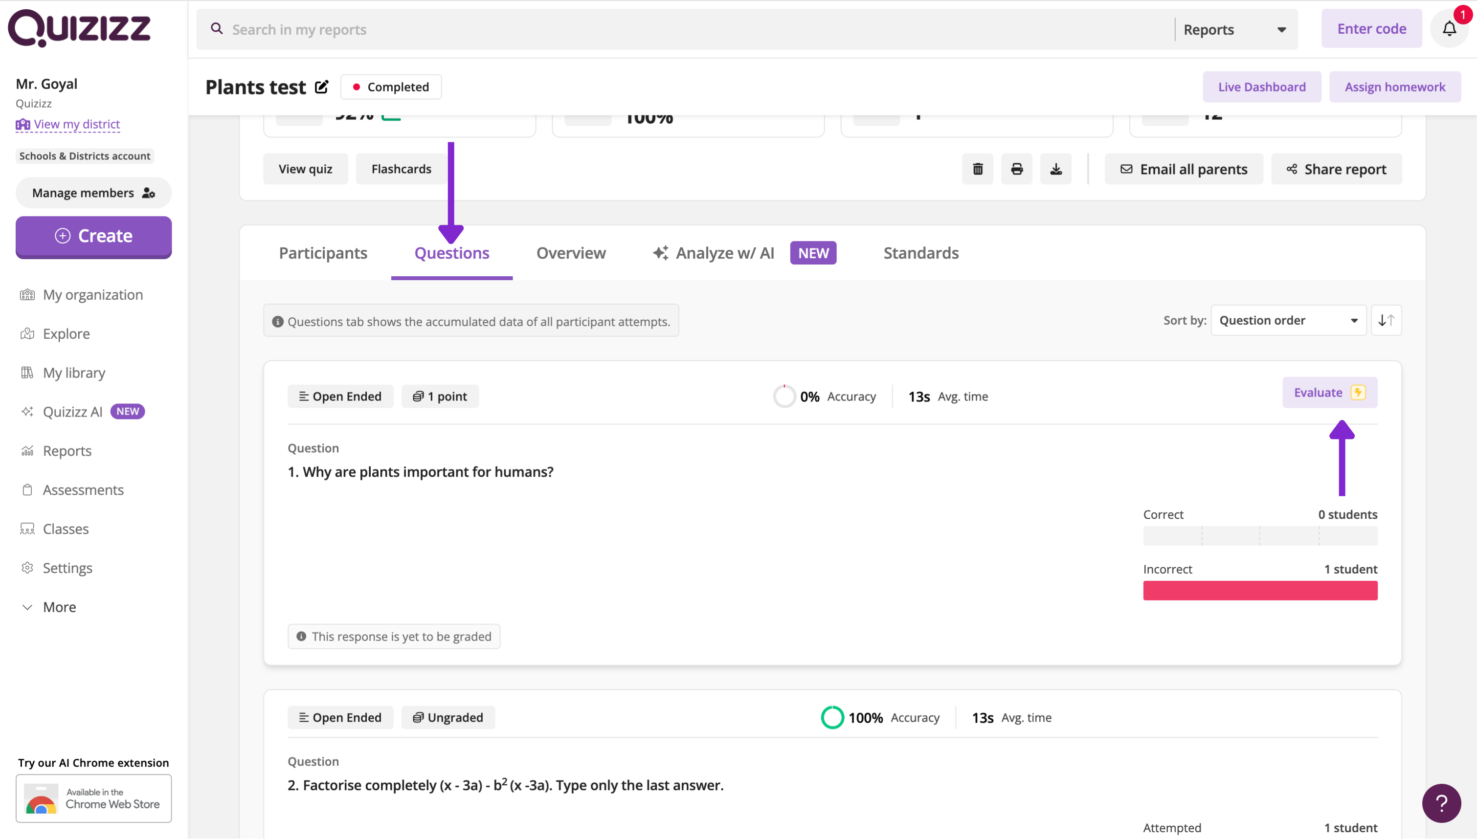Click question text Why are plants important

point(420,472)
